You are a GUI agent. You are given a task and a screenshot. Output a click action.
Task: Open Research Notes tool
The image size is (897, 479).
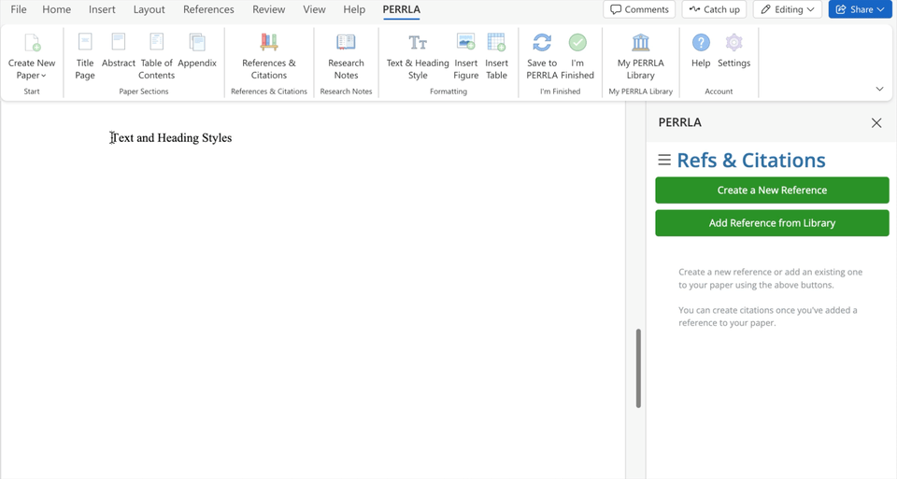[x=346, y=56]
